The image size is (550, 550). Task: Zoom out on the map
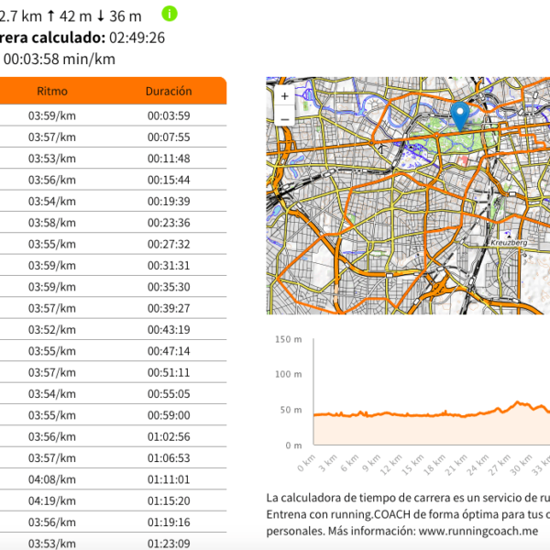pyautogui.click(x=284, y=118)
